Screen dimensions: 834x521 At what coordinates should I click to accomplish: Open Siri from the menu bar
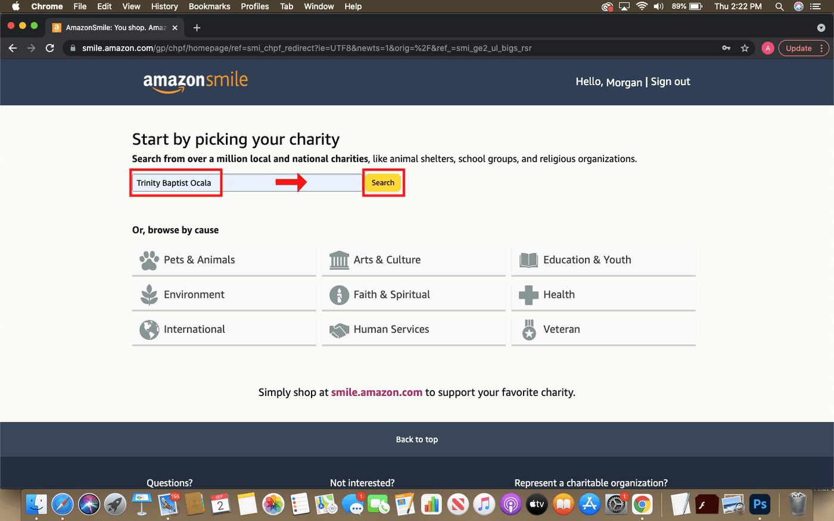[798, 7]
